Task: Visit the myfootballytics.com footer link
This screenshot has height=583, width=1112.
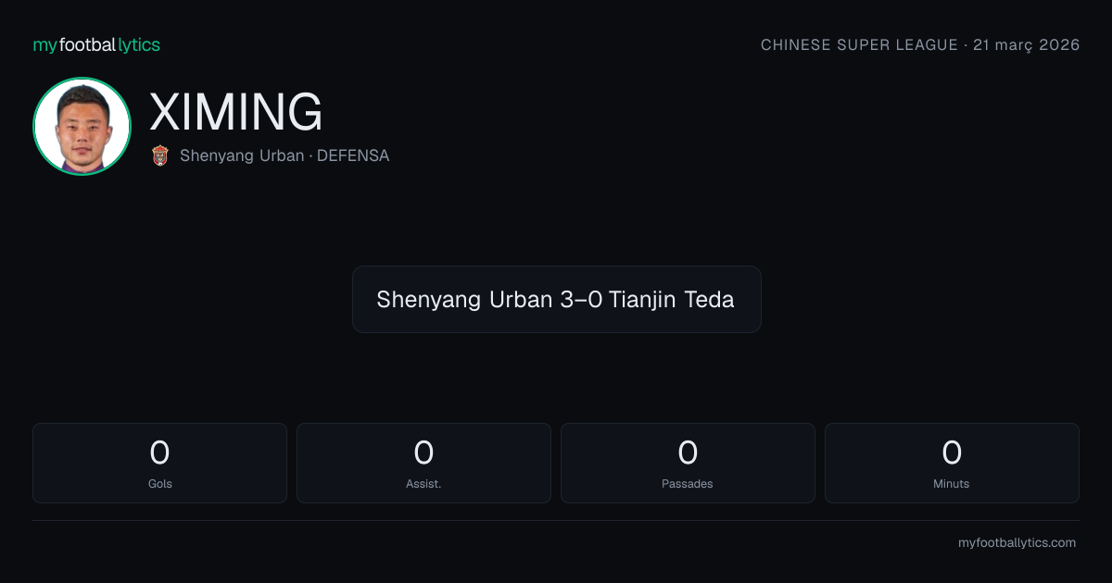Action: (1017, 543)
